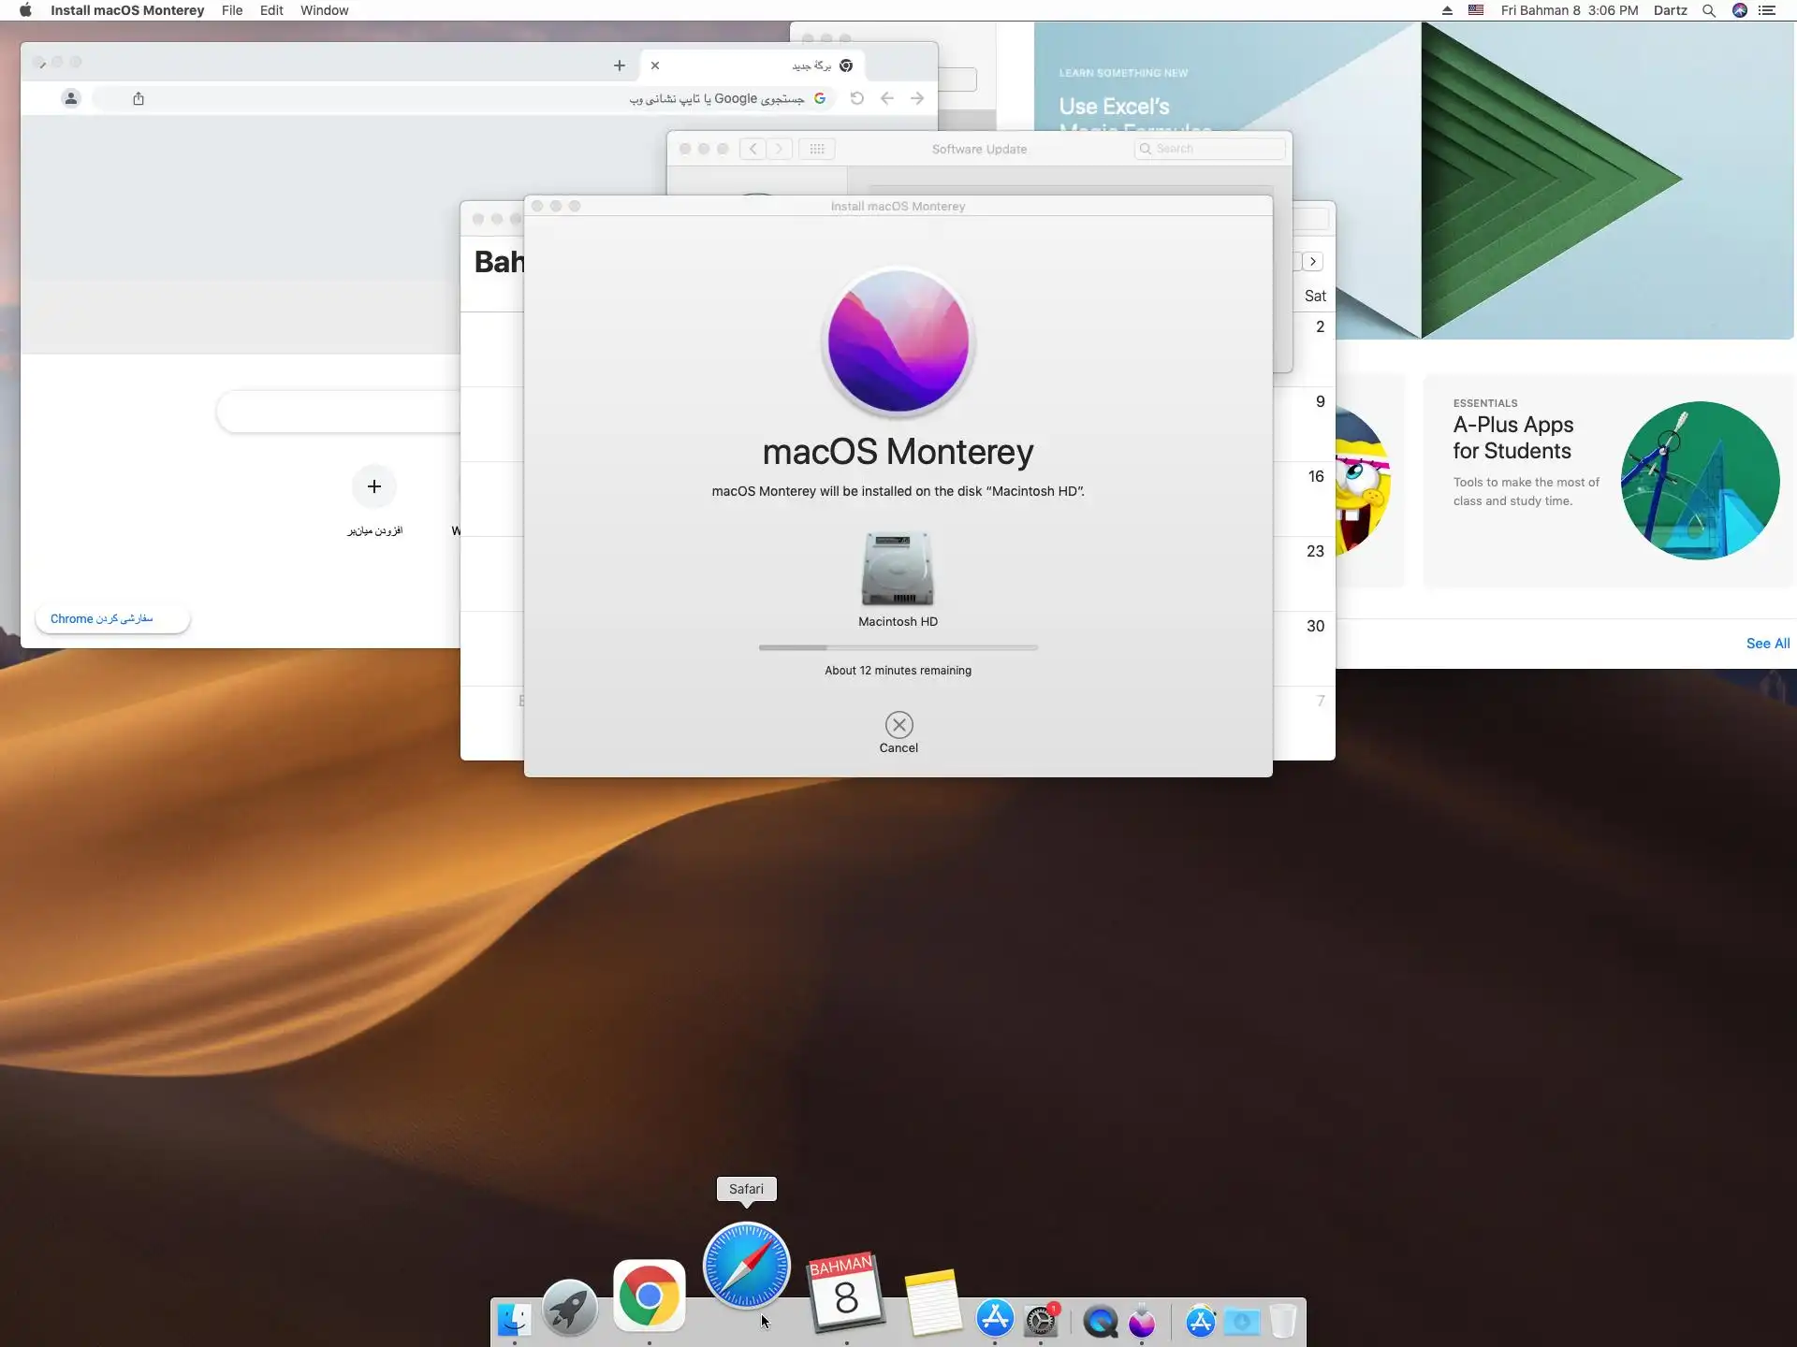Open QuickTime Player in the Dock

(1100, 1321)
